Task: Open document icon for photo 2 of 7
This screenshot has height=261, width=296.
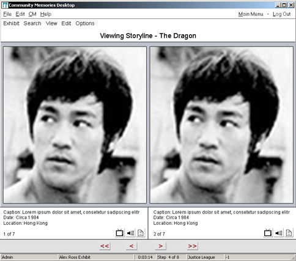Action: pyautogui.click(x=289, y=233)
